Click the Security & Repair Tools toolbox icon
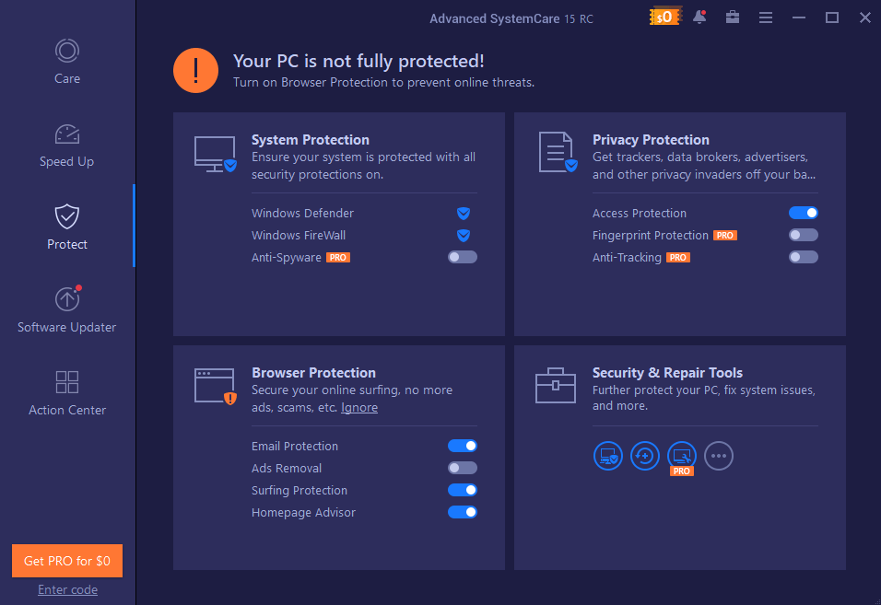The width and height of the screenshot is (881, 605). click(555, 386)
